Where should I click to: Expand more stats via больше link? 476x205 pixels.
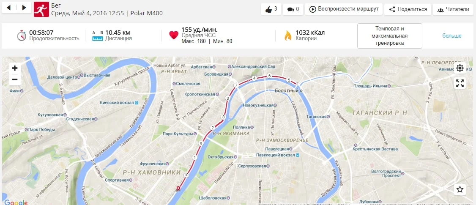[x=452, y=36]
